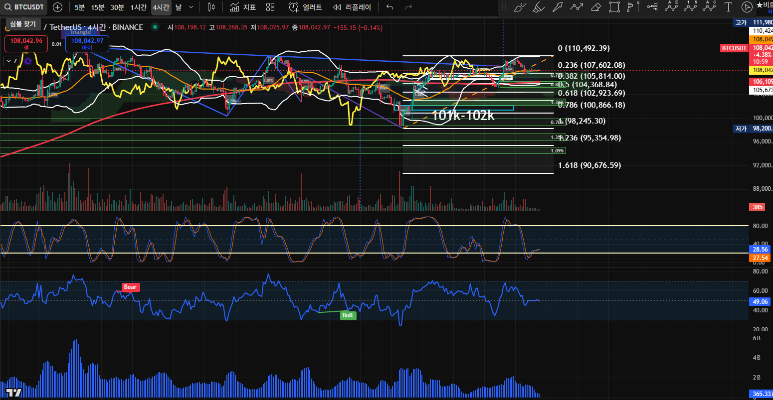Open the candlestick chart type selector

(x=211, y=7)
